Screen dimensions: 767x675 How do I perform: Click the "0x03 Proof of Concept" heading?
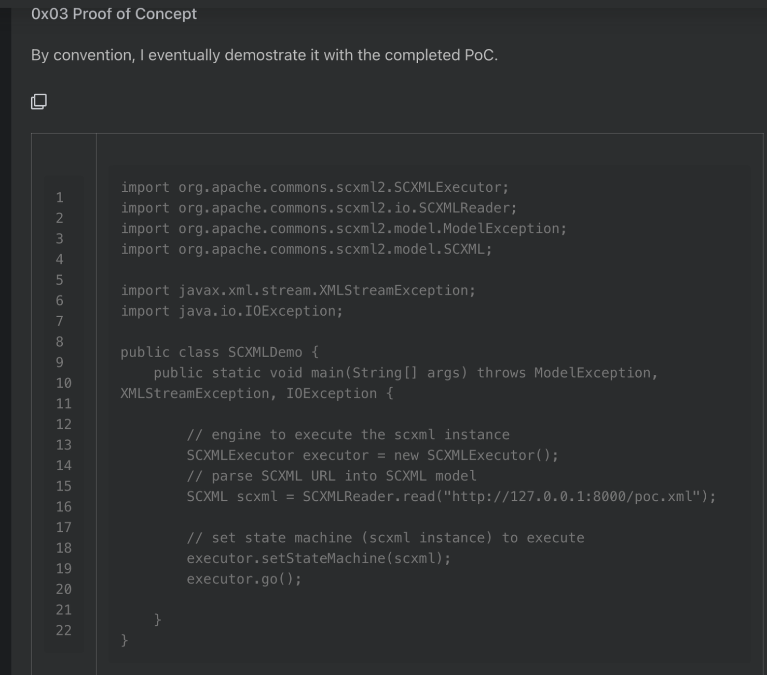pos(114,14)
